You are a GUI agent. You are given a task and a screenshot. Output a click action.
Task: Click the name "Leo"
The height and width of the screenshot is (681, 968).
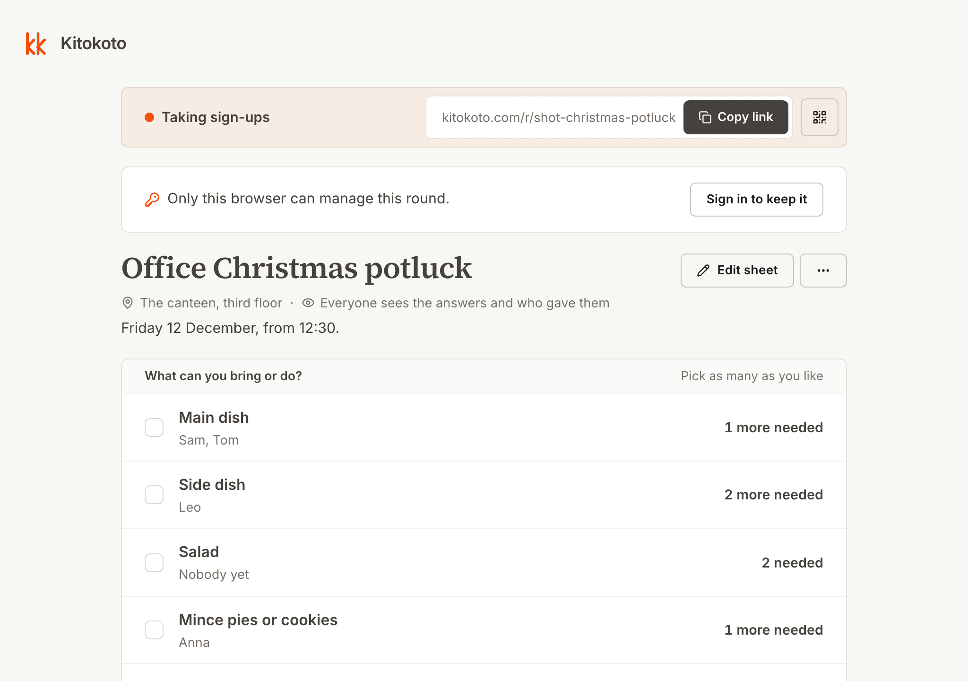pos(190,507)
